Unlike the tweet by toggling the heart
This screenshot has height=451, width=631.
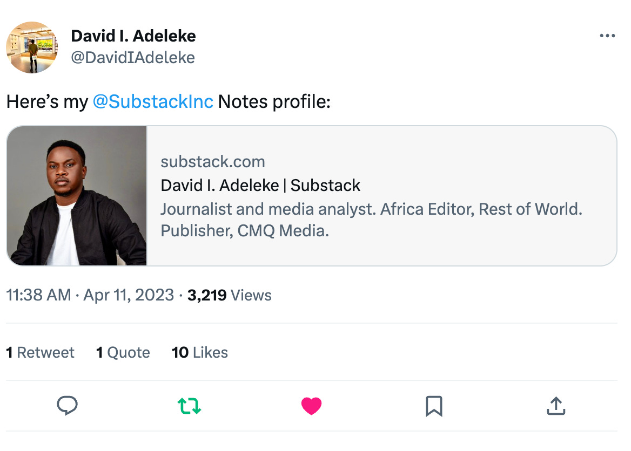[x=312, y=406]
